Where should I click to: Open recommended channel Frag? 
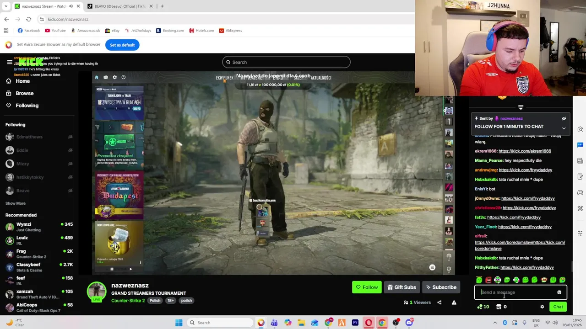(x=39, y=254)
